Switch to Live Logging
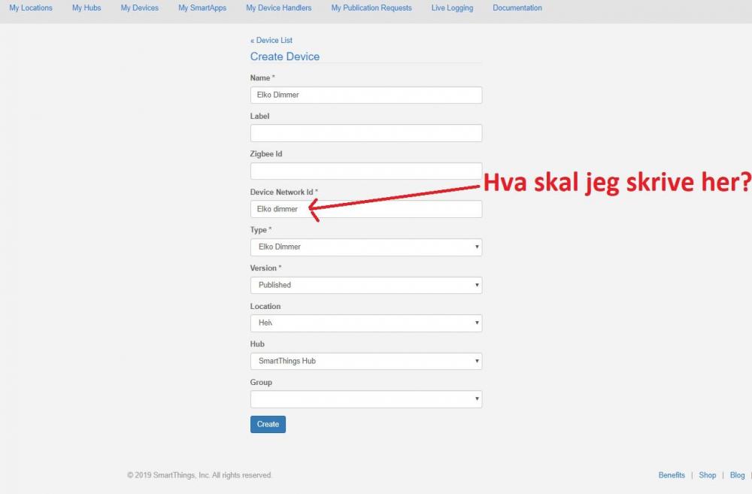The height and width of the screenshot is (494, 752). pos(452,8)
